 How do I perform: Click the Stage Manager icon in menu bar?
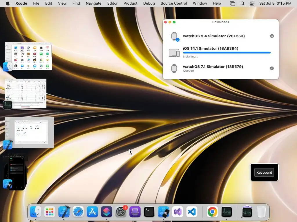pos(232,3)
